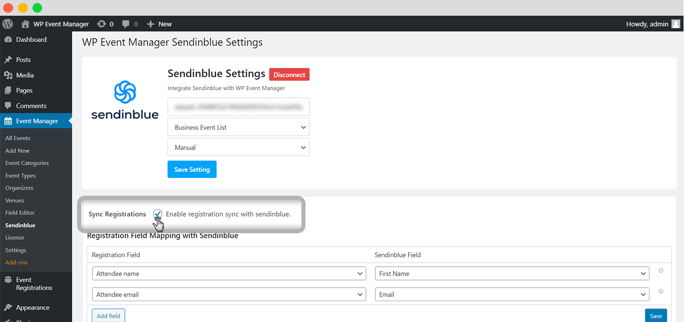Click the Event Registrations people icon

8,280
